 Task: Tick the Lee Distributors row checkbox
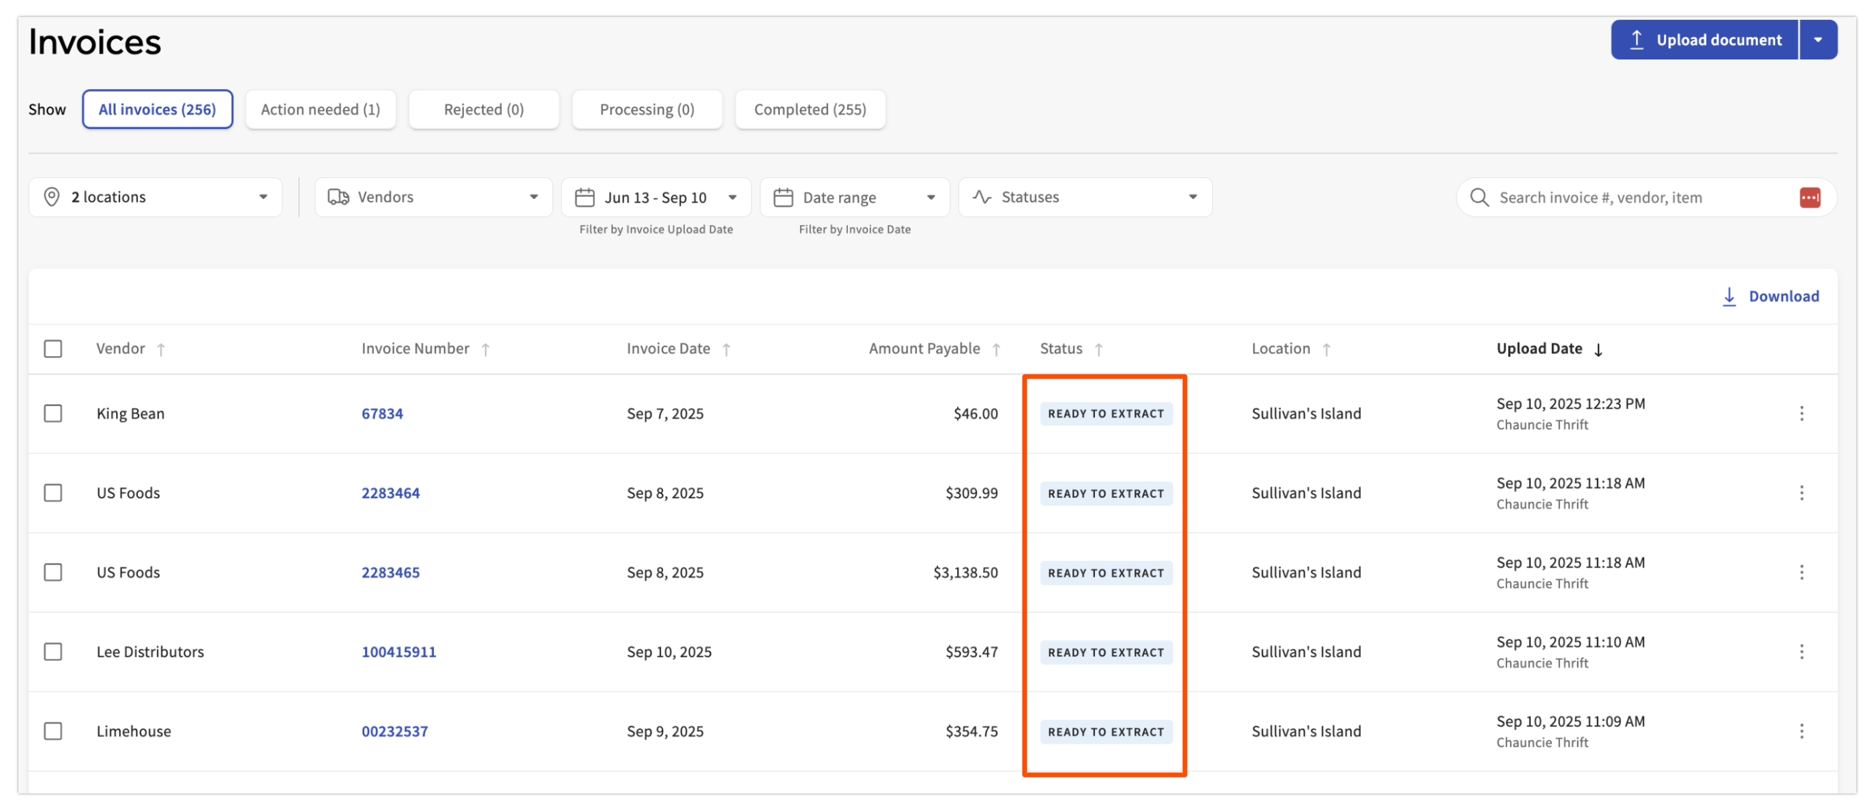point(53,651)
